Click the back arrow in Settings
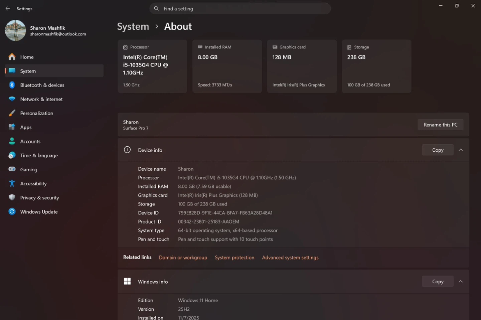The width and height of the screenshot is (481, 320). click(x=8, y=8)
